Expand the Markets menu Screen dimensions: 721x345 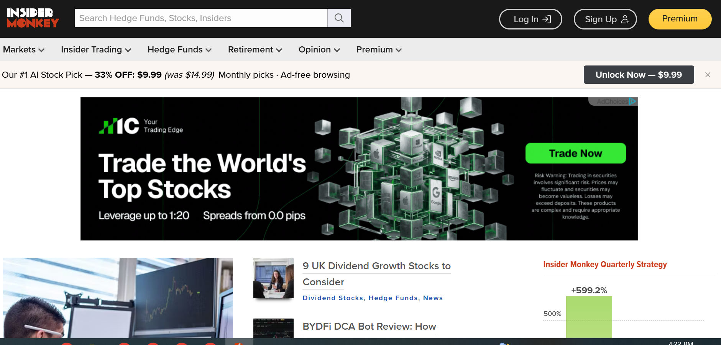(24, 50)
